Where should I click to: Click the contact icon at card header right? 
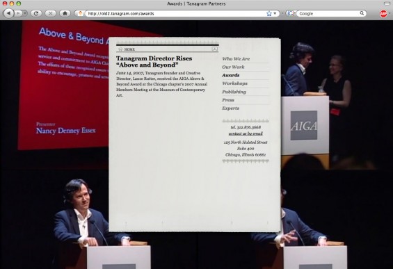coord(214,49)
